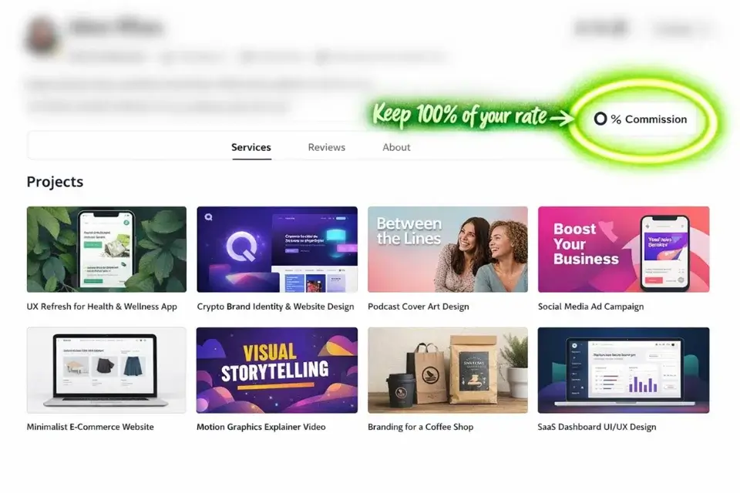
Task: Click the 'Crypto Brand Identity & Website Design' title
Action: click(x=276, y=307)
